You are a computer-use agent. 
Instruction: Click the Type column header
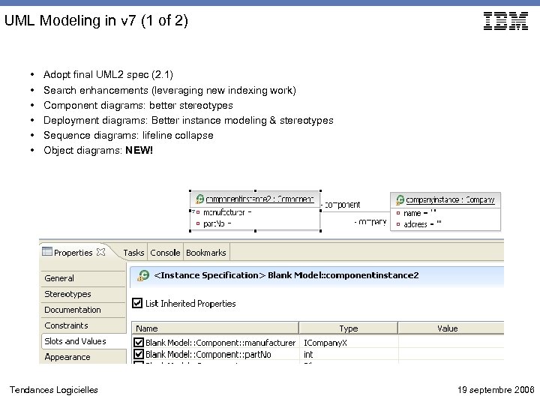pyautogui.click(x=348, y=328)
